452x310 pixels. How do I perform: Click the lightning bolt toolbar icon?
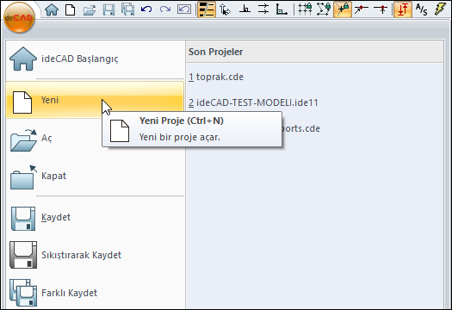[440, 9]
